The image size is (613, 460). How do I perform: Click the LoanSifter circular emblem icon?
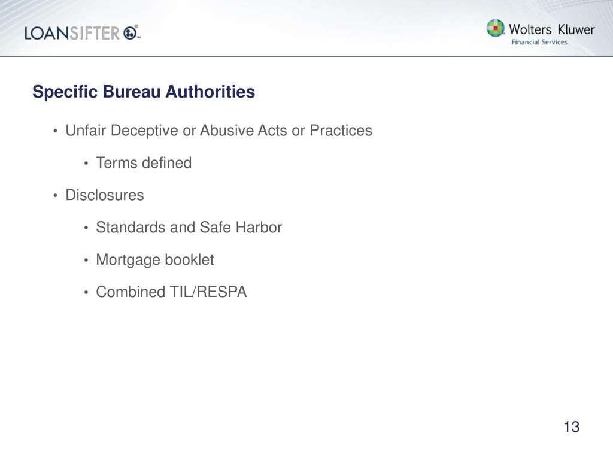(131, 32)
